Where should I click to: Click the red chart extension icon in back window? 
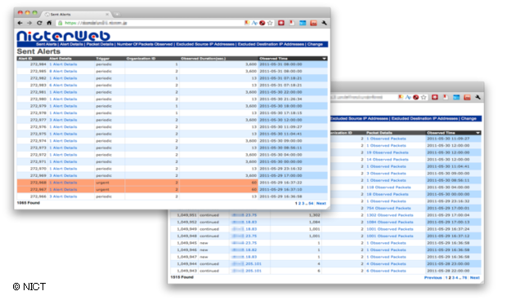pos(467,97)
